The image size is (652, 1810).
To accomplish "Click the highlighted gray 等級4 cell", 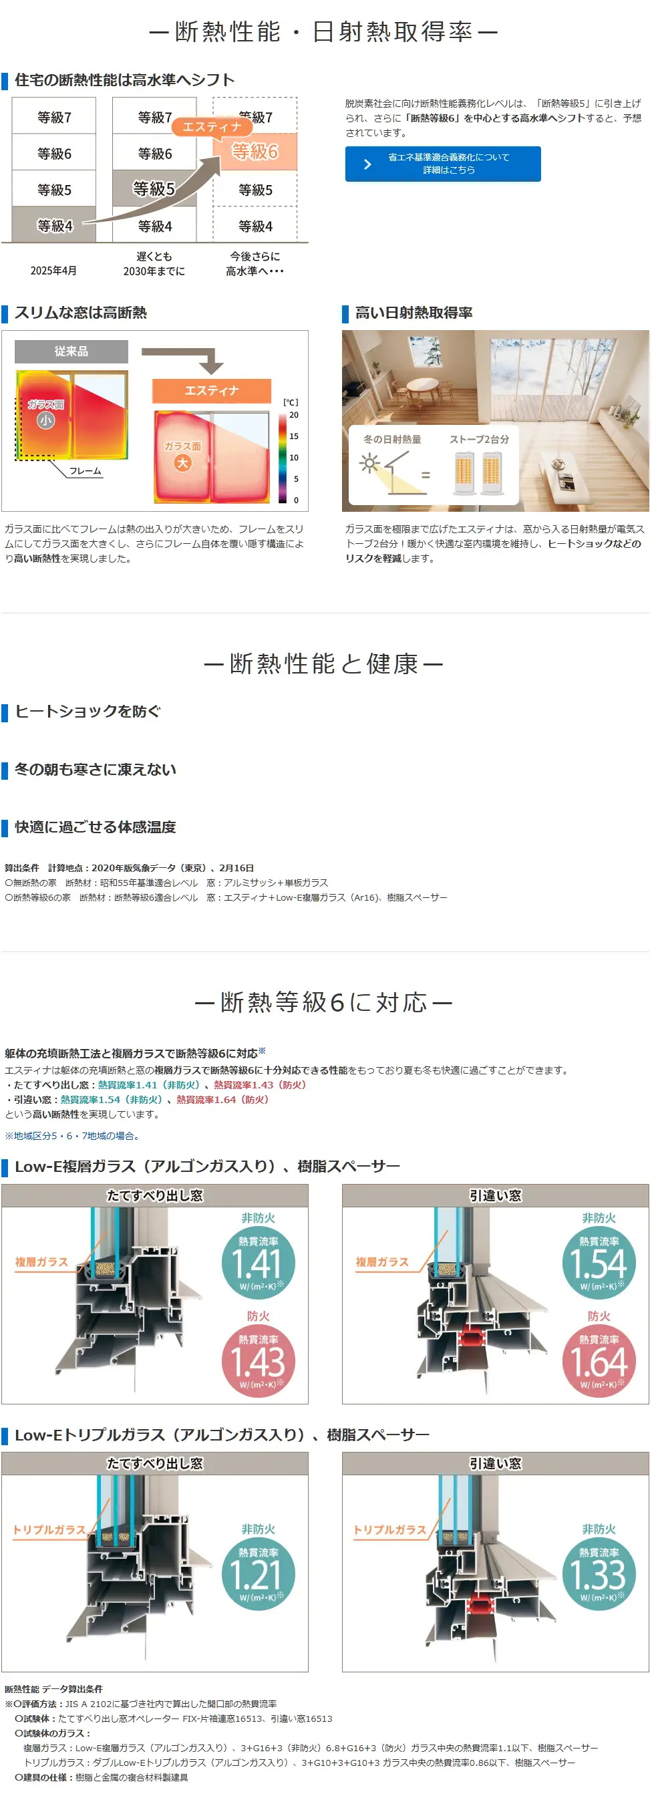I will [x=54, y=225].
